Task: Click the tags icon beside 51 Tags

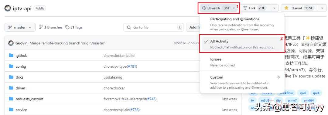Action: coord(67,27)
